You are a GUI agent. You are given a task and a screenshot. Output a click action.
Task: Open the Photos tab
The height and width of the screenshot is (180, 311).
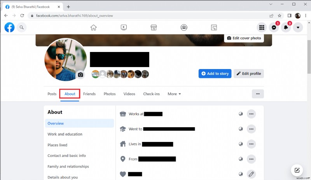point(110,94)
